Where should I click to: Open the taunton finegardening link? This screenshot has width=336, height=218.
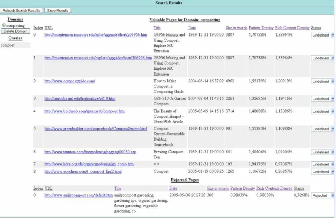90,152
